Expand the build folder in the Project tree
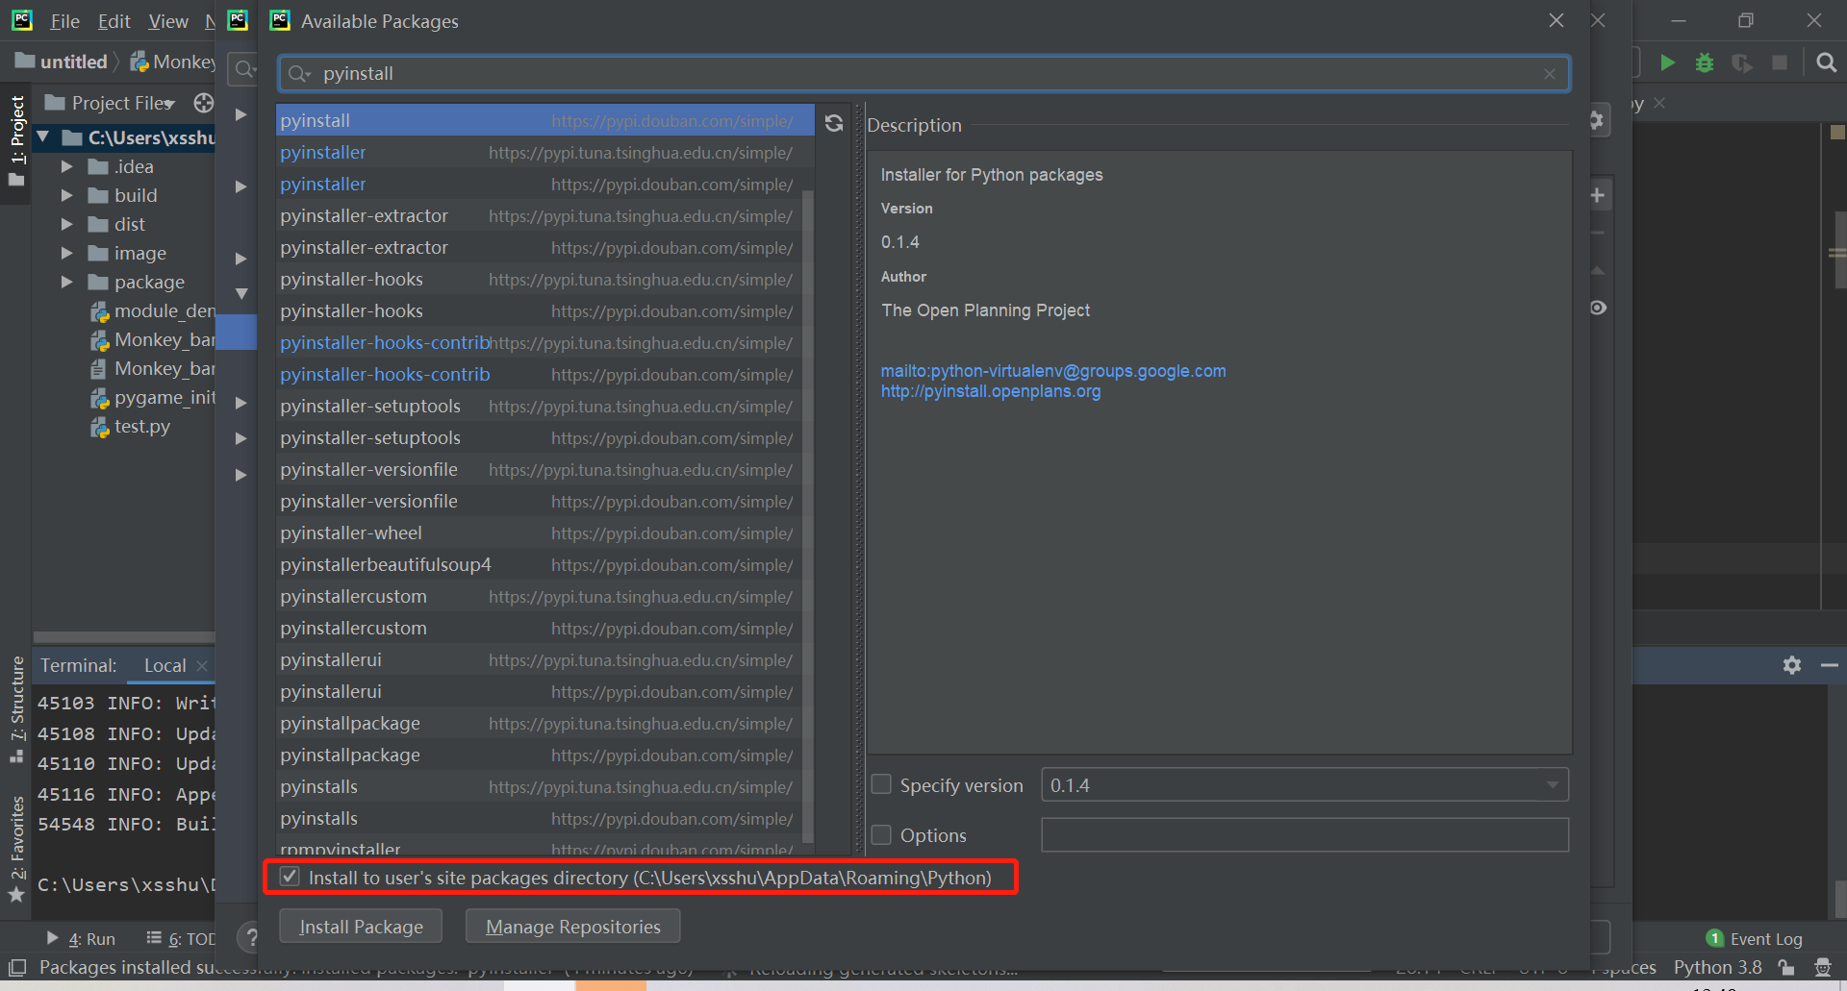Viewport: 1847px width, 991px height. coord(67,195)
